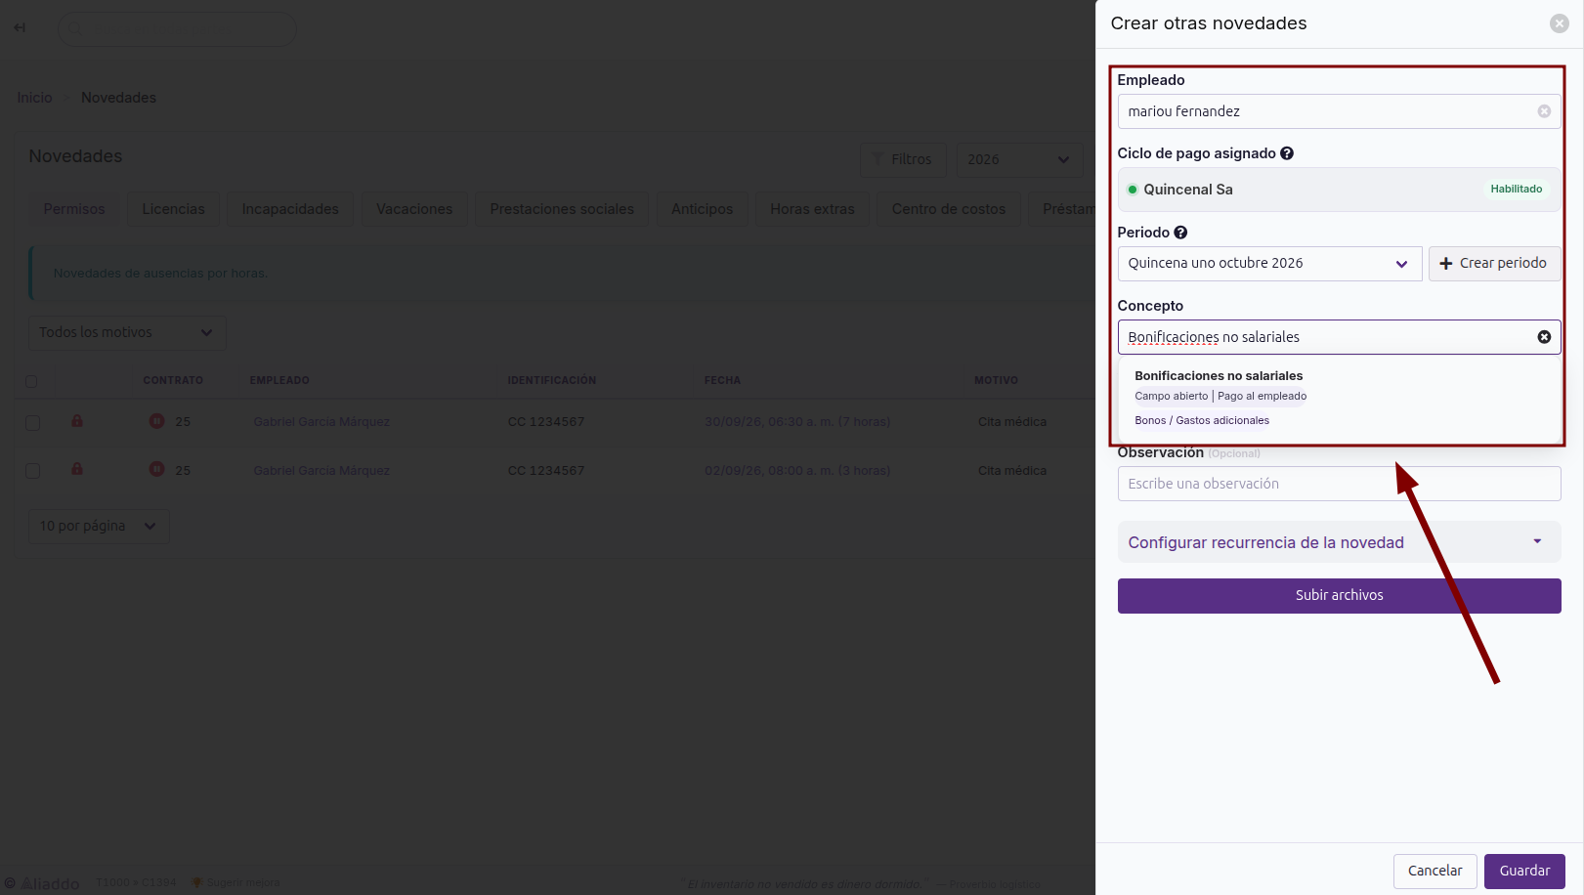1584x895 pixels.
Task: Close the Crear otras novedades panel
Action: point(1560,23)
